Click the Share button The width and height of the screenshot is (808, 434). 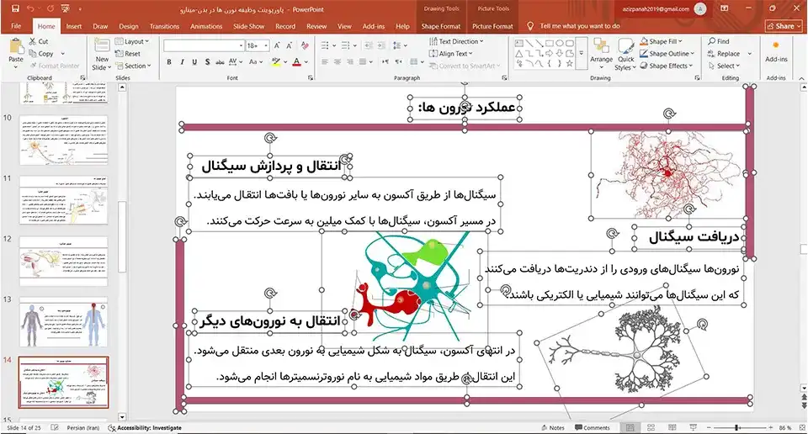point(784,26)
